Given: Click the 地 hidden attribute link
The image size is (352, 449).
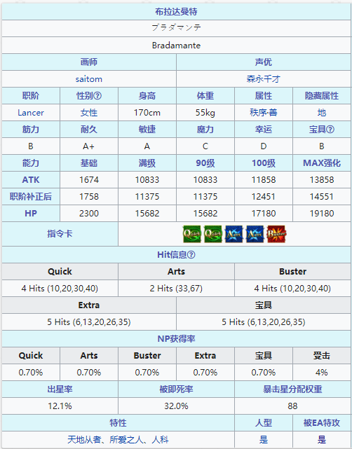Looking at the screenshot, I should click(x=322, y=113).
